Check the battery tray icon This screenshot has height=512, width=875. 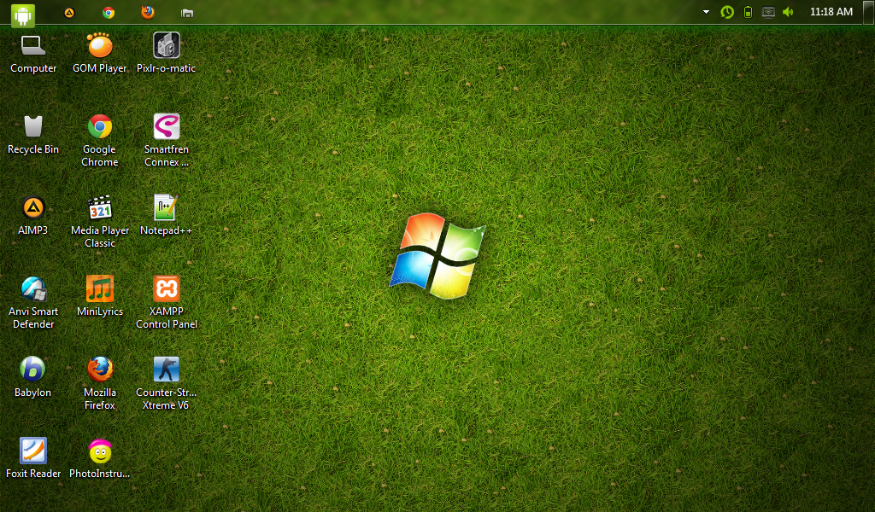tap(749, 12)
